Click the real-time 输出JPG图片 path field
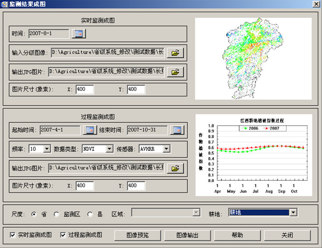322x248 pixels. pos(107,72)
